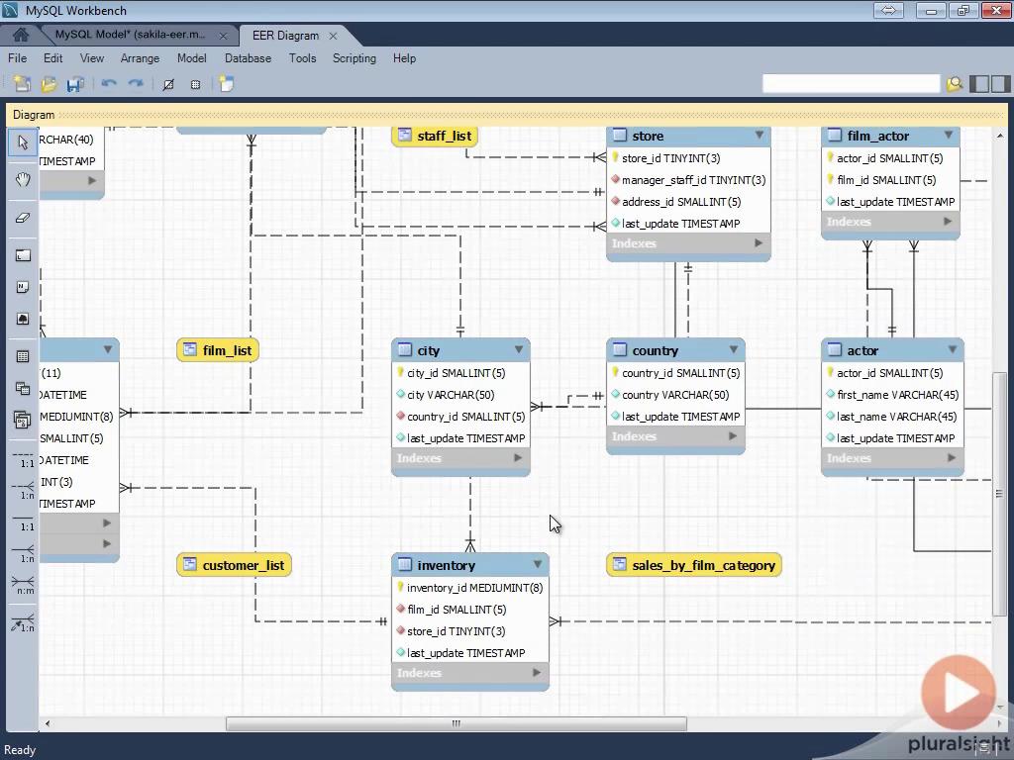Select the hand pan tool
1014x760 pixels.
tap(23, 180)
